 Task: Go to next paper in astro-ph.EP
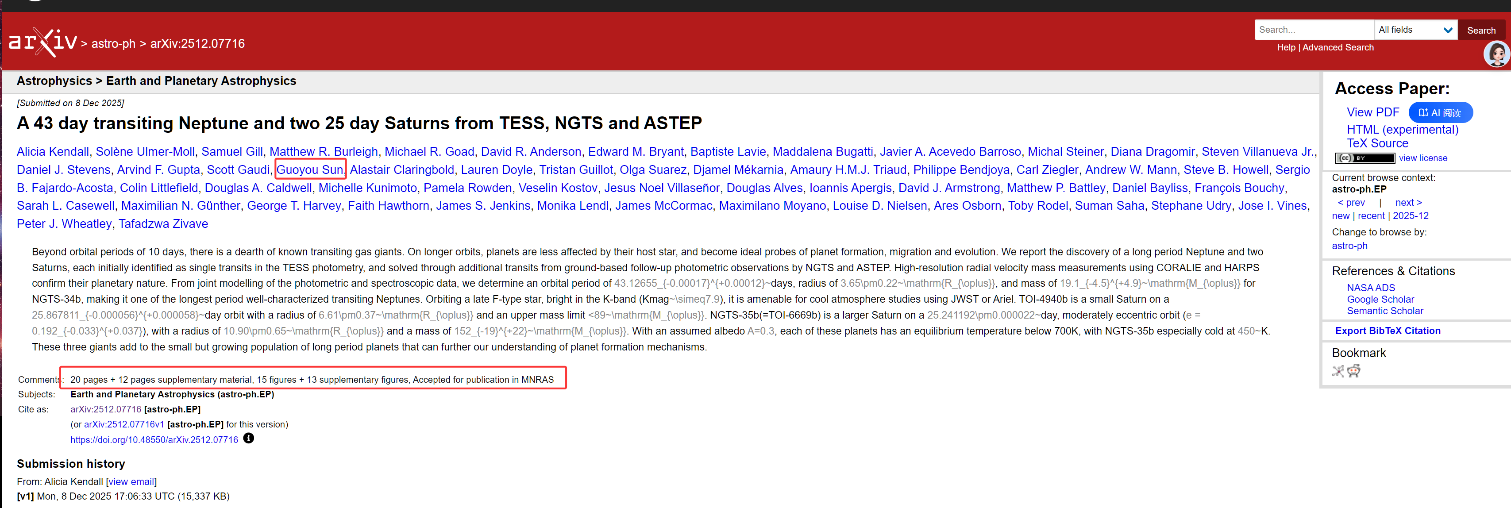pyautogui.click(x=1408, y=202)
